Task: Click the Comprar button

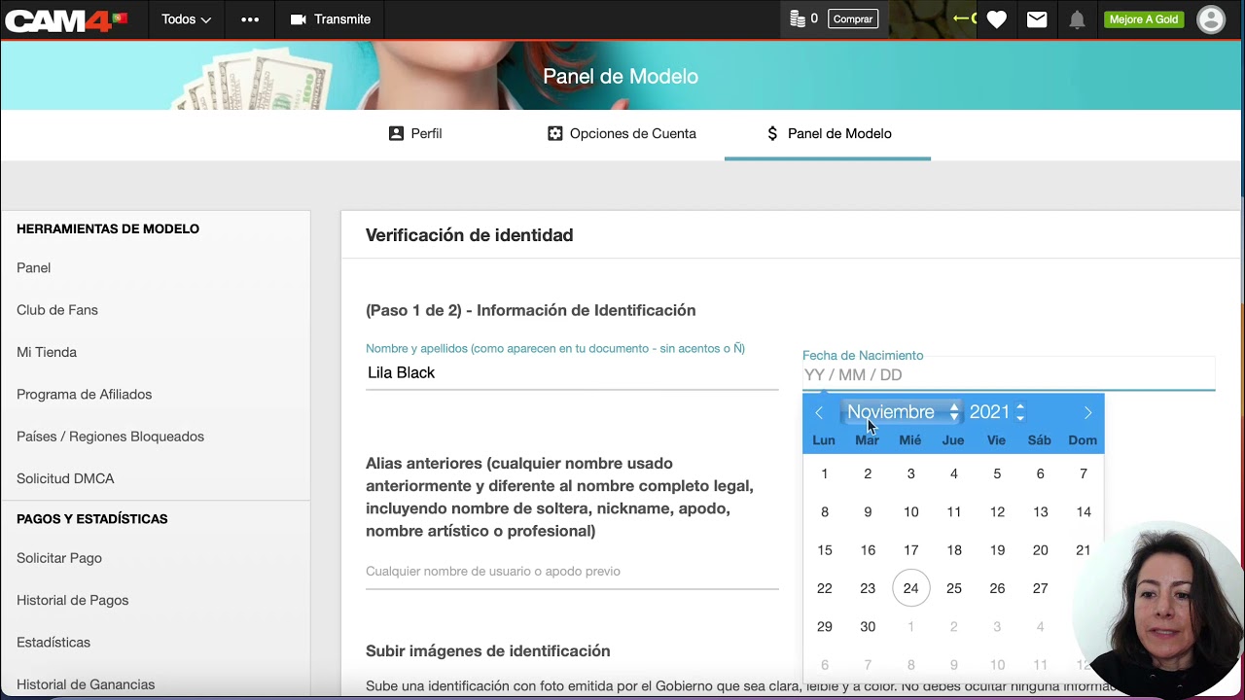Action: point(853,18)
